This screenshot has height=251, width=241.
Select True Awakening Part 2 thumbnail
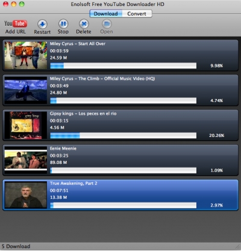26,195
